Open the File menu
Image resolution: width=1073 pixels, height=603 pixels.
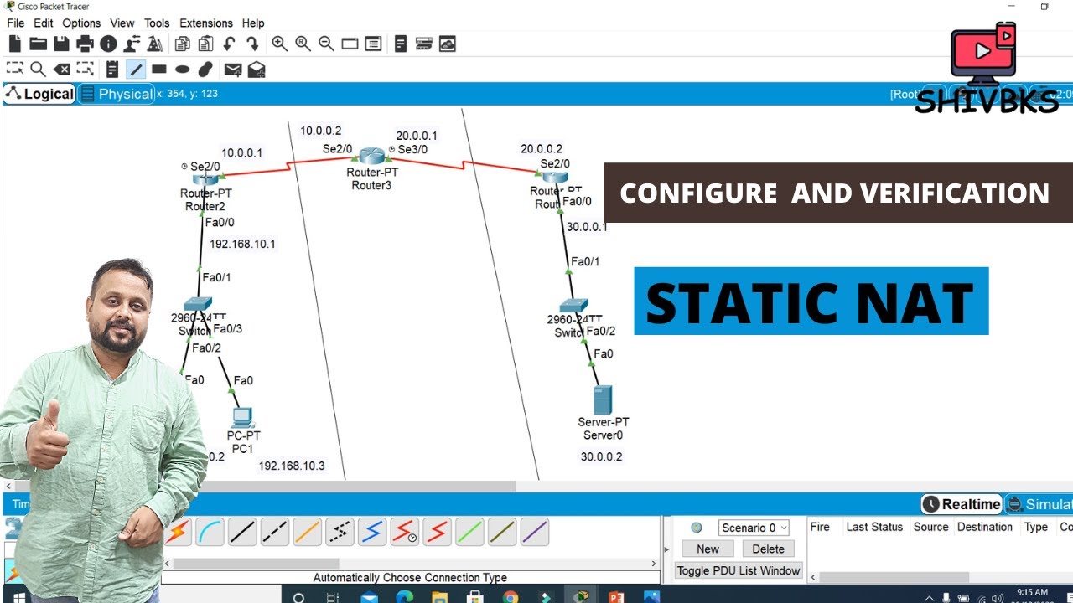coord(16,23)
